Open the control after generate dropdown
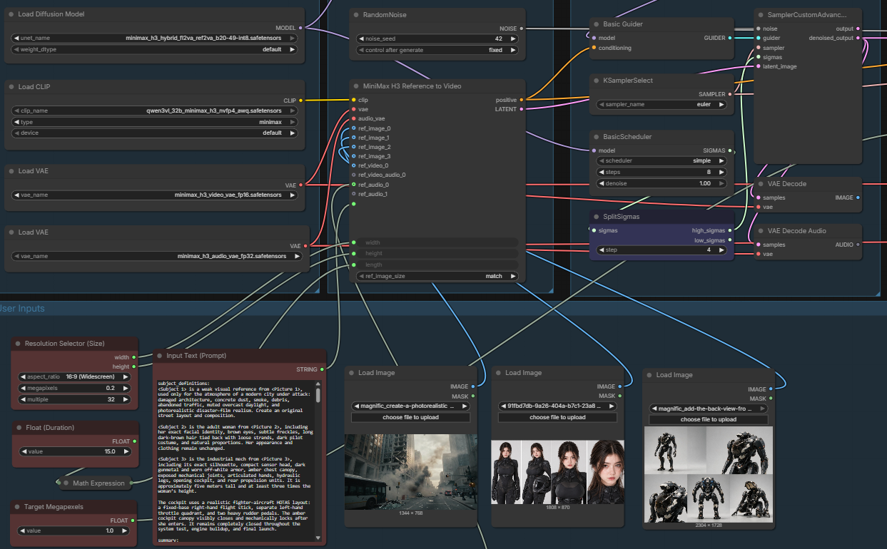This screenshot has width=887, height=549. point(437,50)
